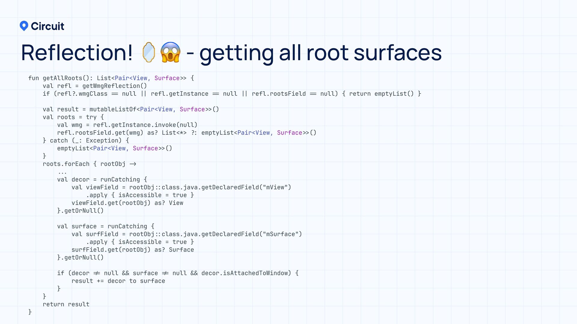Click the word Reflection! in the heading
The image size is (577, 324).
click(77, 53)
